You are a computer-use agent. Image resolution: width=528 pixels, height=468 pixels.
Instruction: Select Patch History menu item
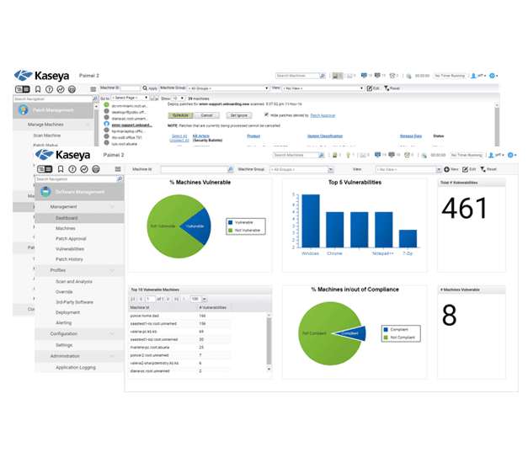pyautogui.click(x=69, y=259)
